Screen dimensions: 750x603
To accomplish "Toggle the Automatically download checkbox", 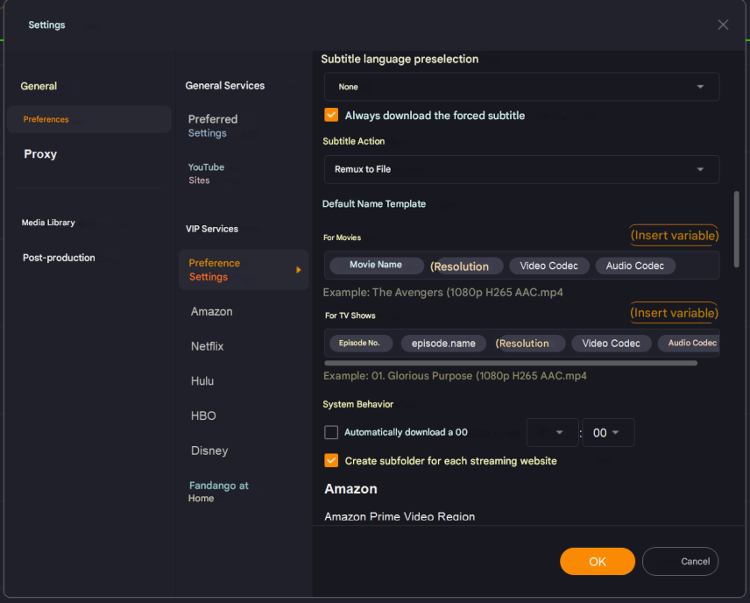I will pos(331,432).
